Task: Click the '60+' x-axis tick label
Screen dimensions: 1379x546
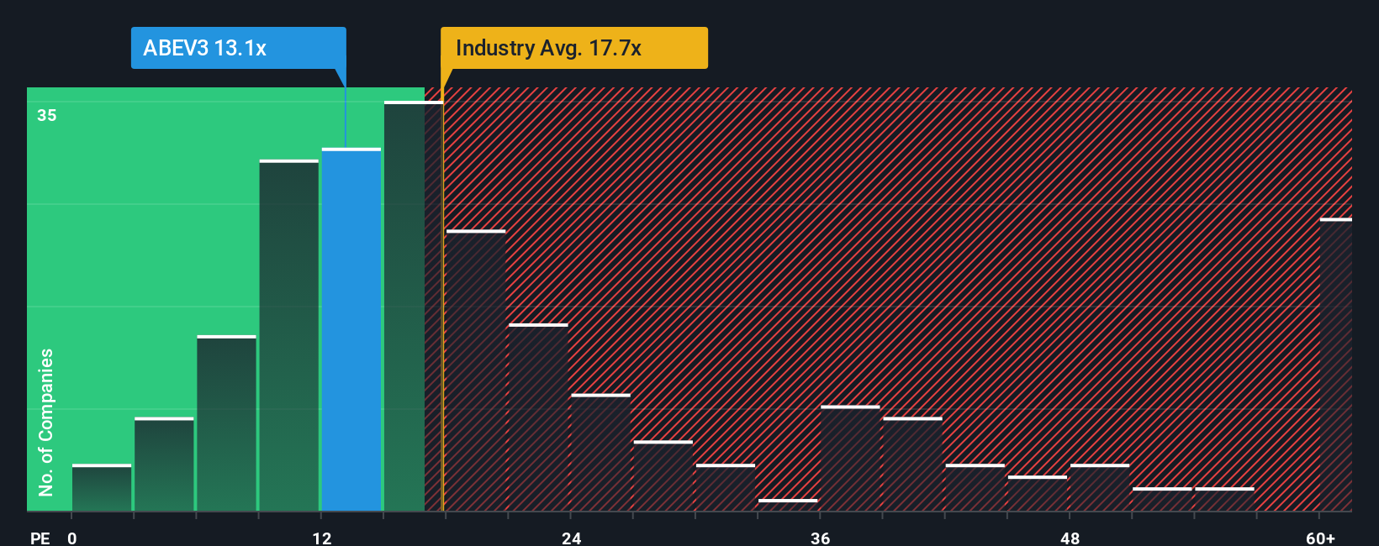Action: (1320, 538)
